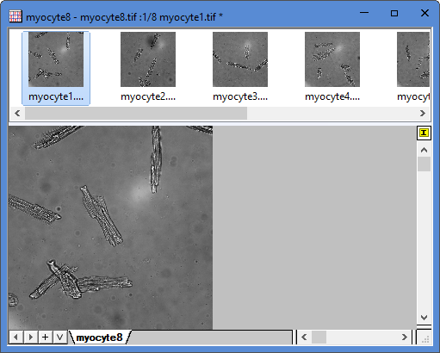
Task: Click the bottom horizontal scrollbar left arrow
Action: click(304, 337)
